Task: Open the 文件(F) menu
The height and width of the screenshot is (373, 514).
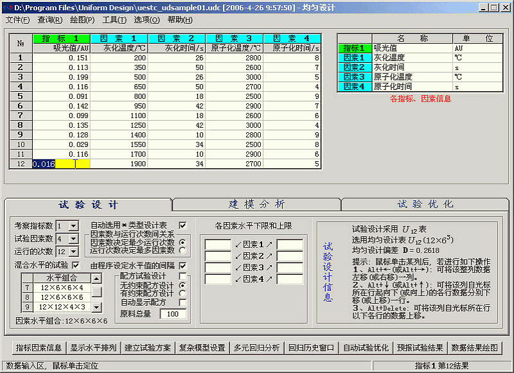Action: point(17,20)
